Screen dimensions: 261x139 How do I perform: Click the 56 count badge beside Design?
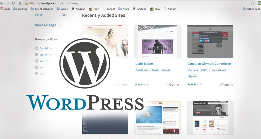coord(64,15)
